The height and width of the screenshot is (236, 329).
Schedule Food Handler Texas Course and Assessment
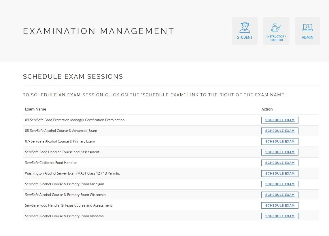click(x=280, y=205)
